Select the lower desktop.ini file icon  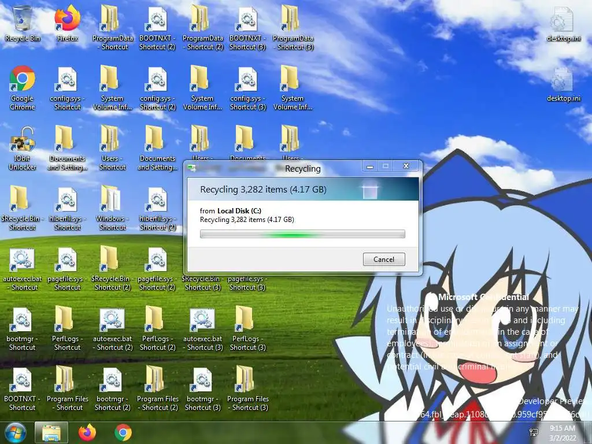(564, 84)
